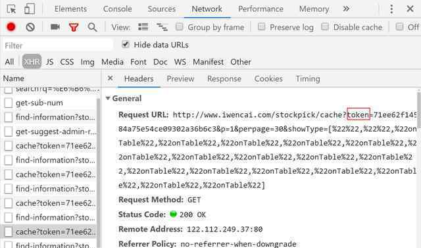This screenshot has width=421, height=248.
Task: Switch to large request rows view icon
Action: point(143,27)
